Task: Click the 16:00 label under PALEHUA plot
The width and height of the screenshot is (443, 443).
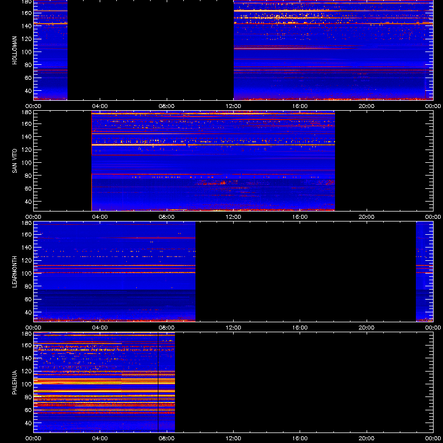Action: coord(300,439)
